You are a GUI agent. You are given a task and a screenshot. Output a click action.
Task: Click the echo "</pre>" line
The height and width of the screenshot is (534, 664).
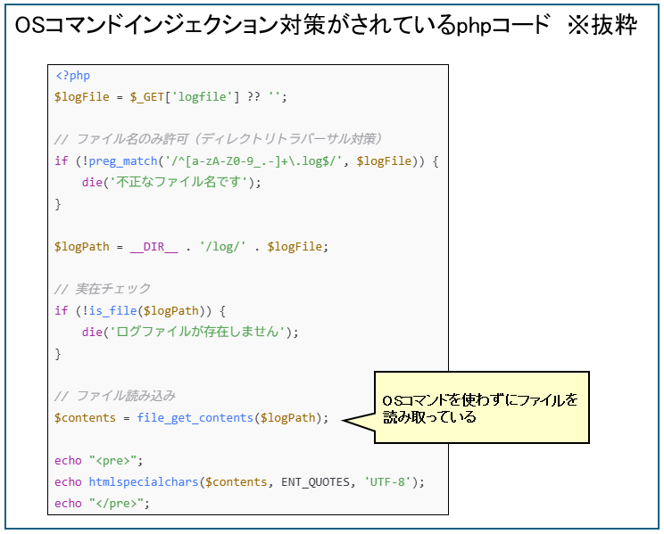pos(102,504)
